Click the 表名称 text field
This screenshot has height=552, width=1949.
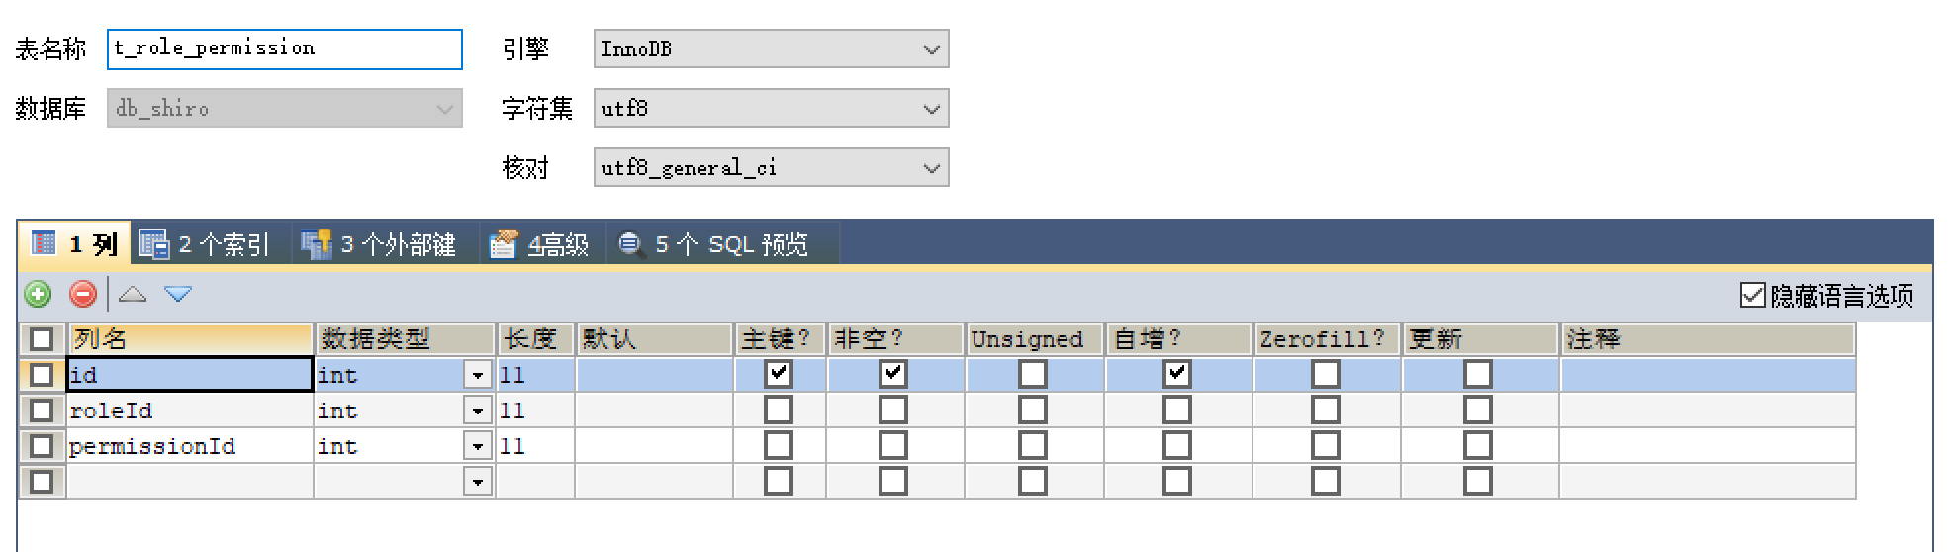click(285, 48)
